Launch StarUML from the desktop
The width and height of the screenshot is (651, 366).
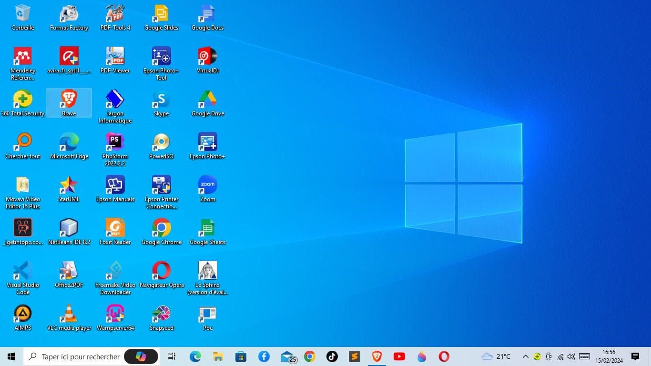(x=69, y=186)
